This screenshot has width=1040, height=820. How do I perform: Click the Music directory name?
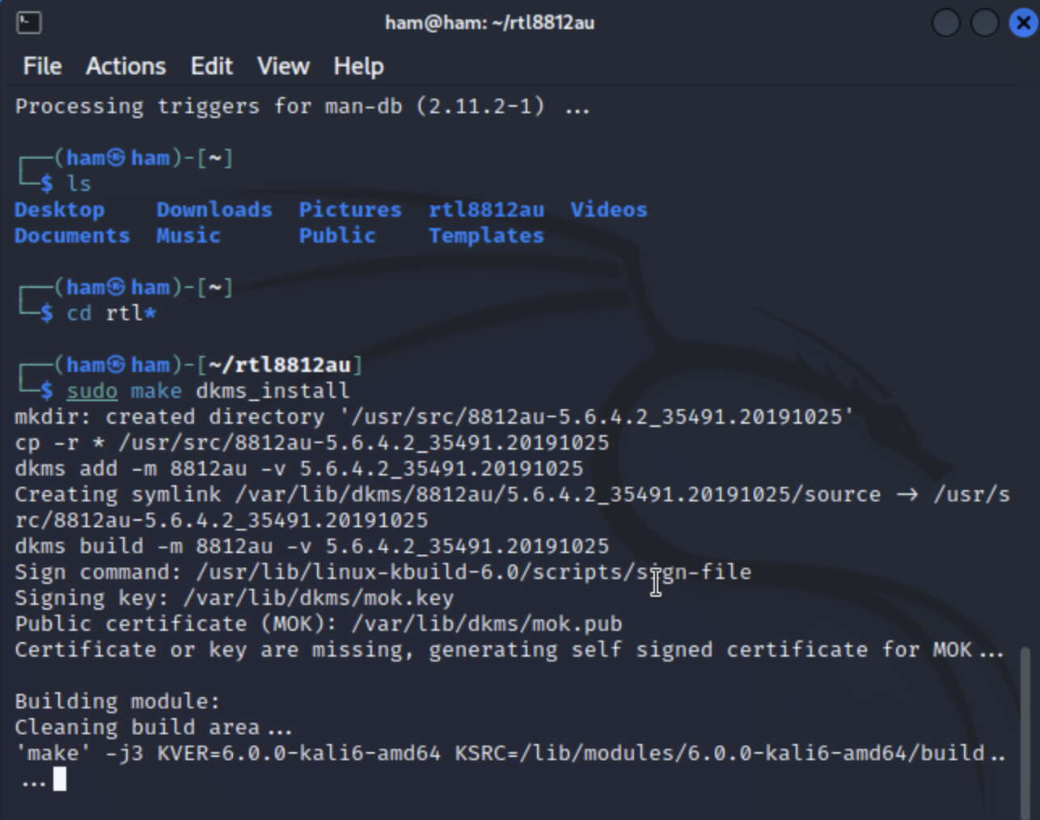pos(187,235)
